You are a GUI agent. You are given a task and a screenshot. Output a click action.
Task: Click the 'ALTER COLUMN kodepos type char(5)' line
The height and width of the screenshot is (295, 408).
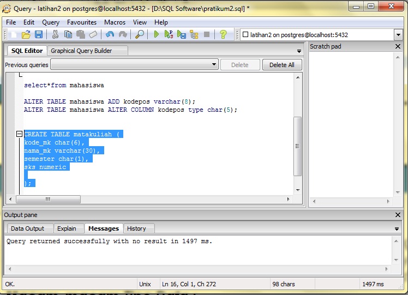point(130,110)
